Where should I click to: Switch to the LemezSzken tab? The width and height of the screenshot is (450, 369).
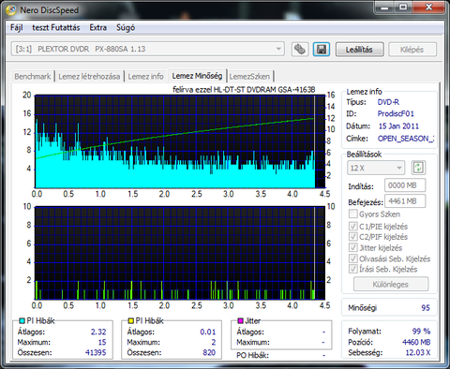(249, 77)
